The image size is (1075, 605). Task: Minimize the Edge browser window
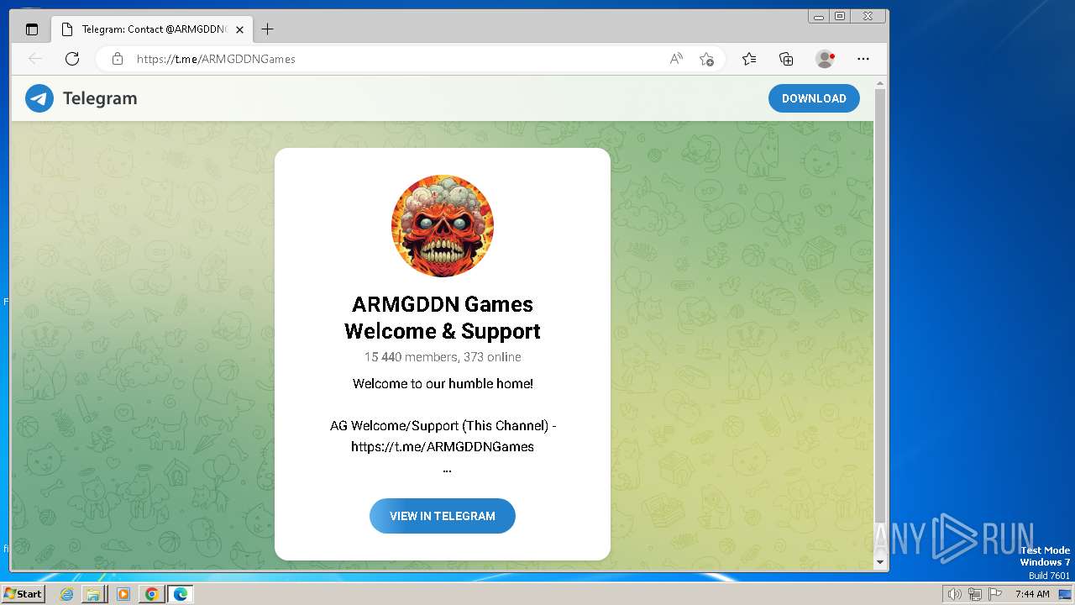click(818, 16)
